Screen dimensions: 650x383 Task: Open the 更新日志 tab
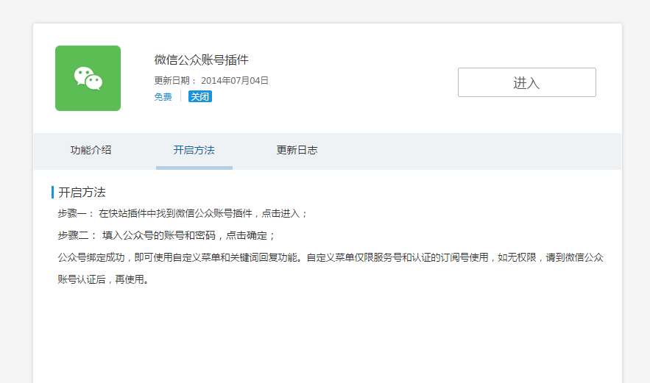tap(297, 150)
